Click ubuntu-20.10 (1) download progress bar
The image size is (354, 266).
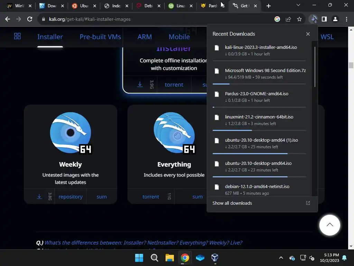259,153
